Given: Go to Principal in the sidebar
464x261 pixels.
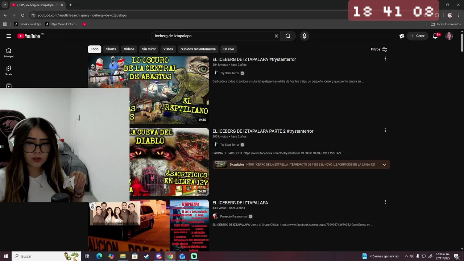Looking at the screenshot, I should coord(9,53).
